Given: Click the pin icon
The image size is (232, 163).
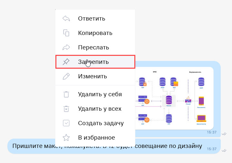Looking at the screenshot, I should (x=66, y=62).
